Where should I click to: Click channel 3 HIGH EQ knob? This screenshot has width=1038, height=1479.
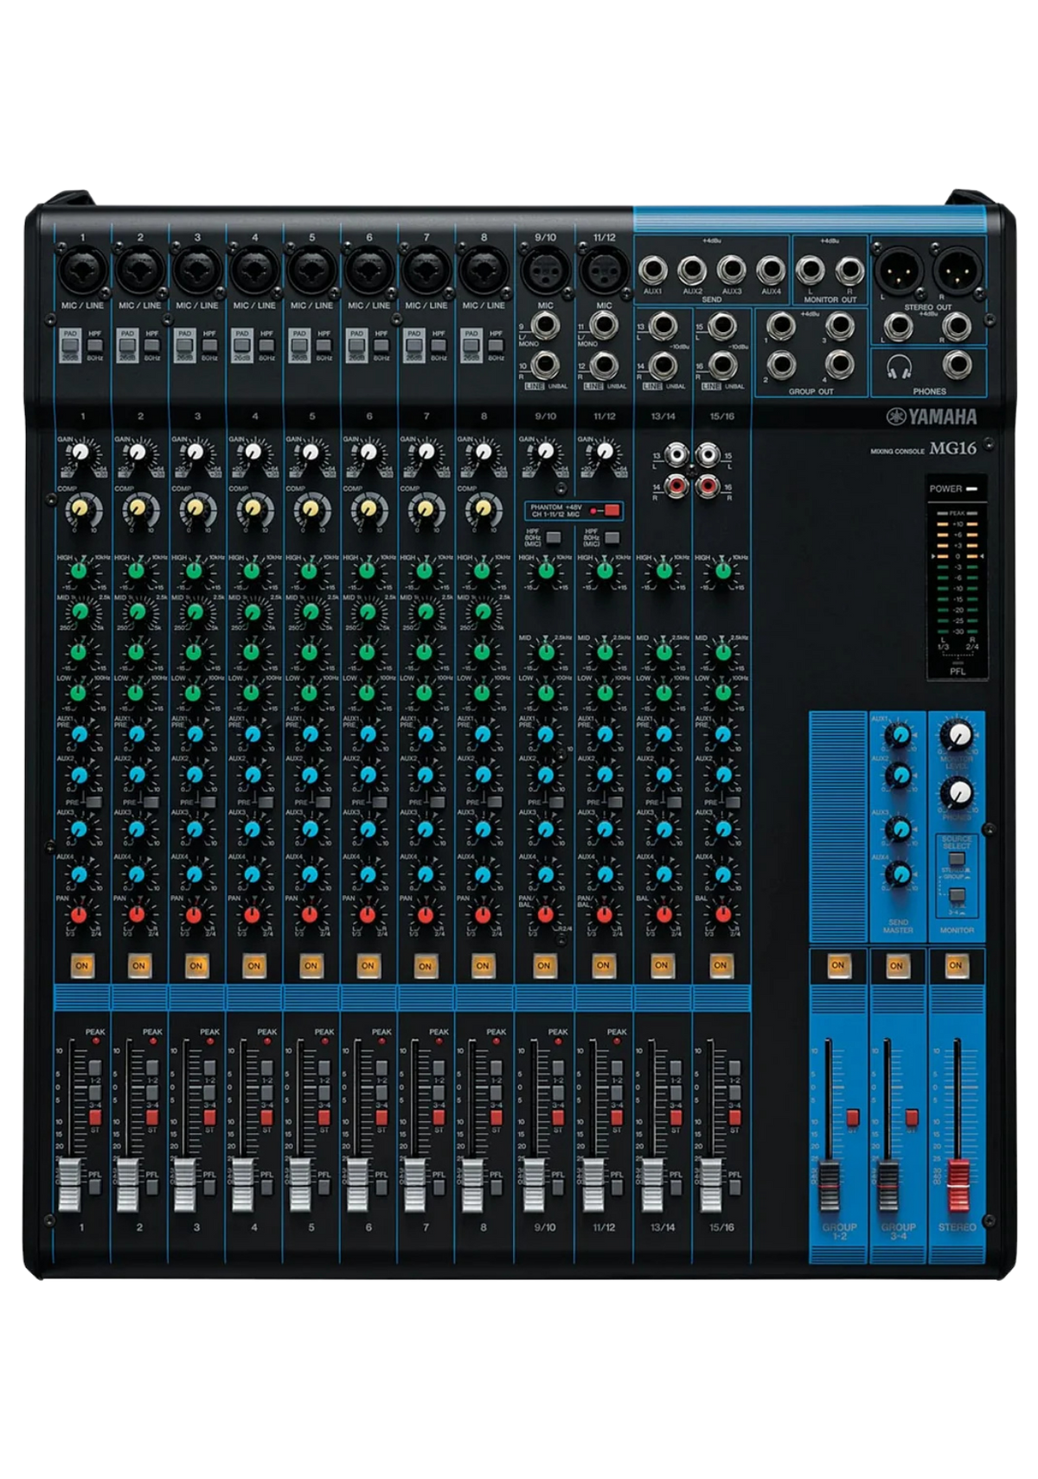(x=195, y=571)
